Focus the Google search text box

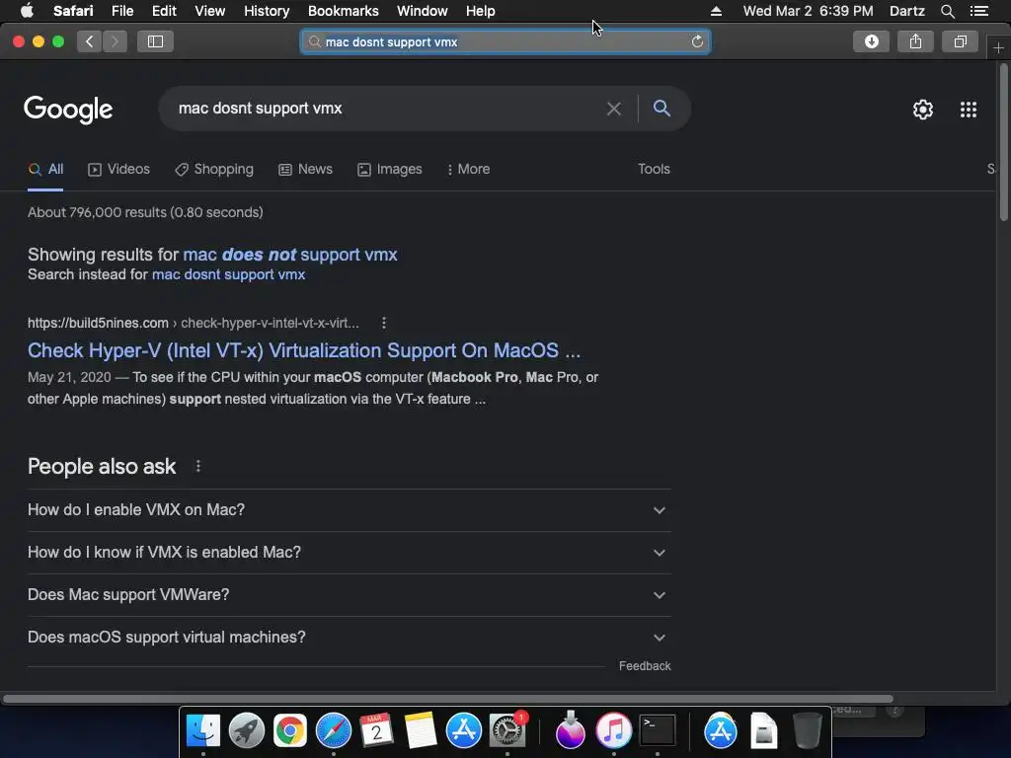[387, 109]
